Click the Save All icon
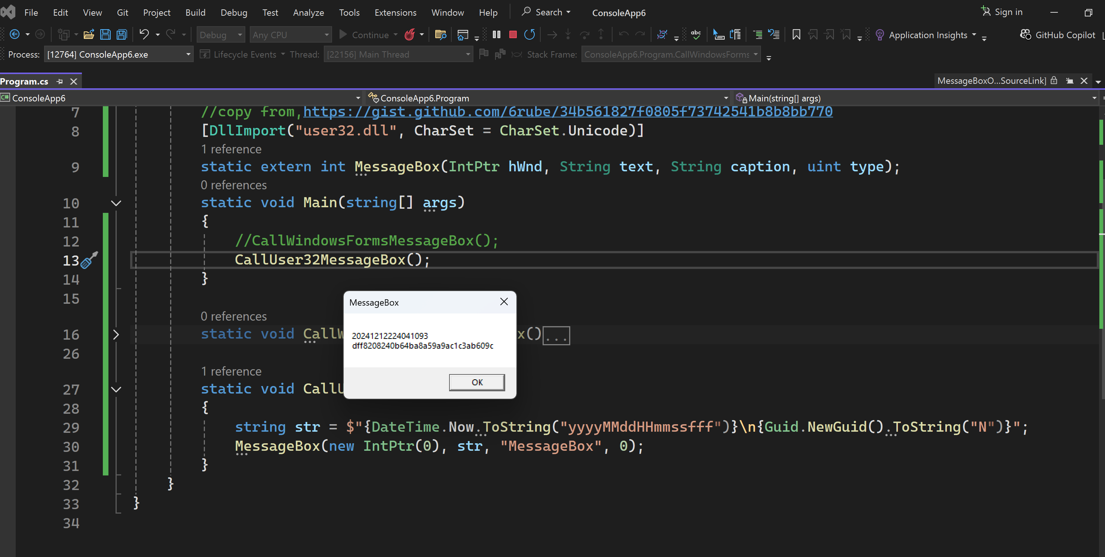 [122, 34]
